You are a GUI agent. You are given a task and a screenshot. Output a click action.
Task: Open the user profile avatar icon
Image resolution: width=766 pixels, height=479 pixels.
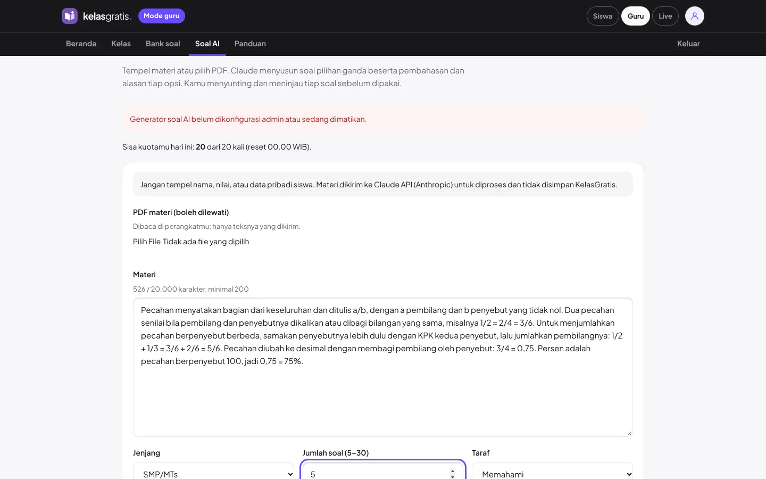click(x=695, y=16)
